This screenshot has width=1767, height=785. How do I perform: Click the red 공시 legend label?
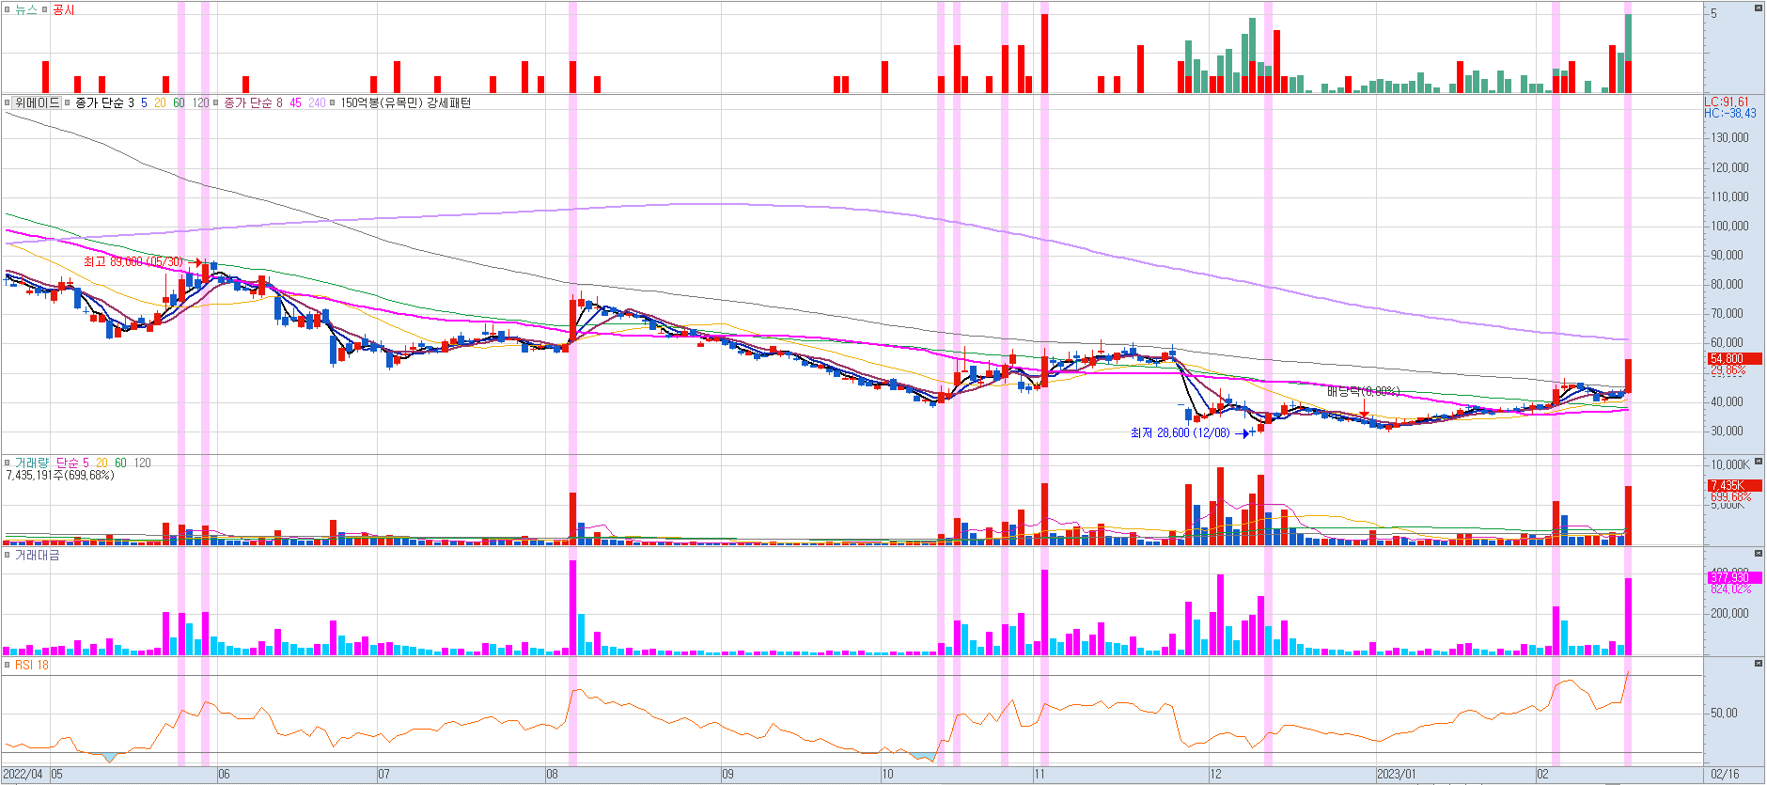tap(63, 9)
